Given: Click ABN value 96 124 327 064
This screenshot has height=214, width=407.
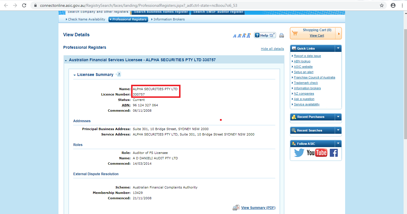Looking at the screenshot, I should [x=145, y=105].
